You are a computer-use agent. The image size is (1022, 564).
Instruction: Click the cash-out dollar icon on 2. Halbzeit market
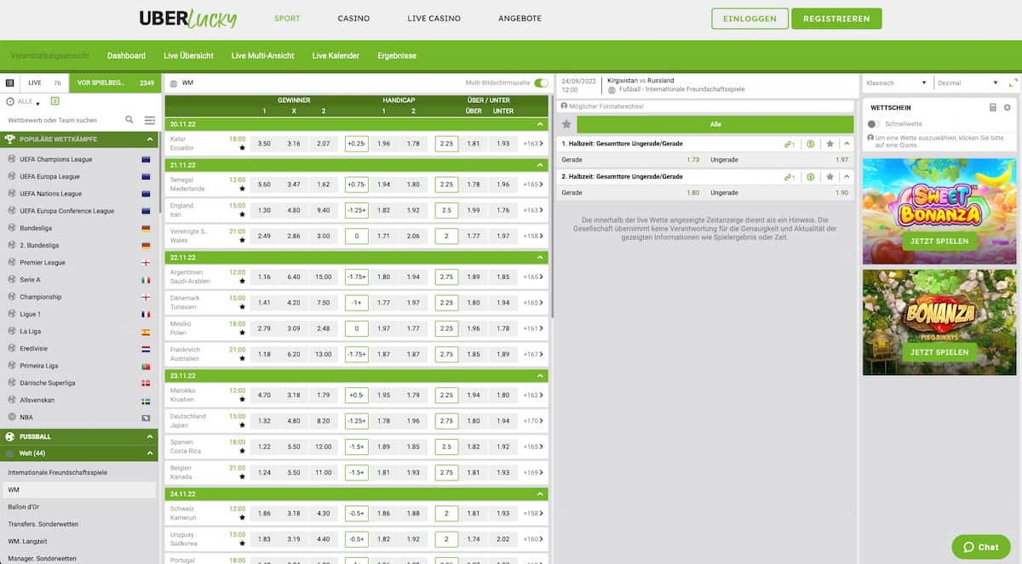tap(811, 177)
